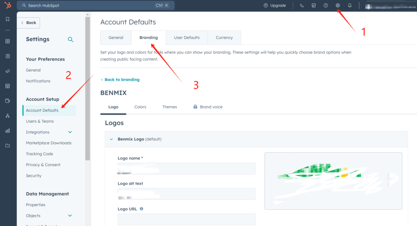Click the notifications bell icon
This screenshot has width=417, height=226.
350,6
